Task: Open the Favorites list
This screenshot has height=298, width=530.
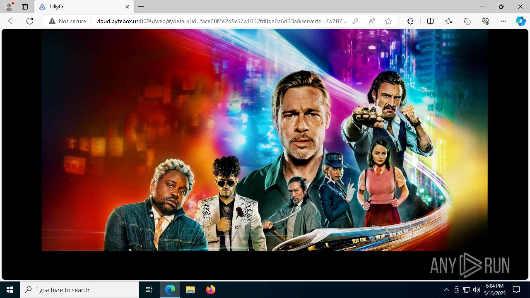Action: (x=449, y=21)
